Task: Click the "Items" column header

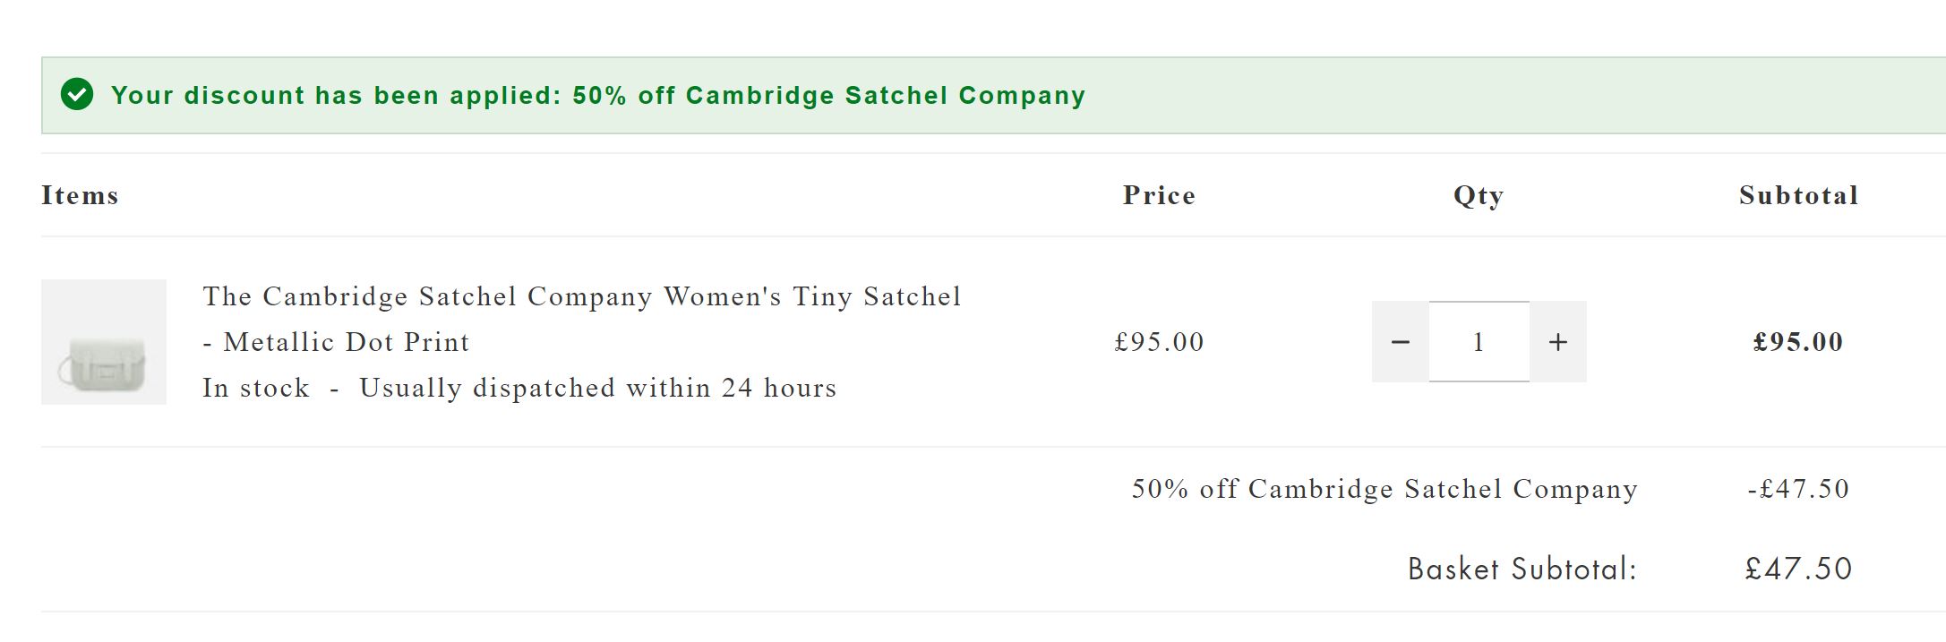Action: (80, 195)
